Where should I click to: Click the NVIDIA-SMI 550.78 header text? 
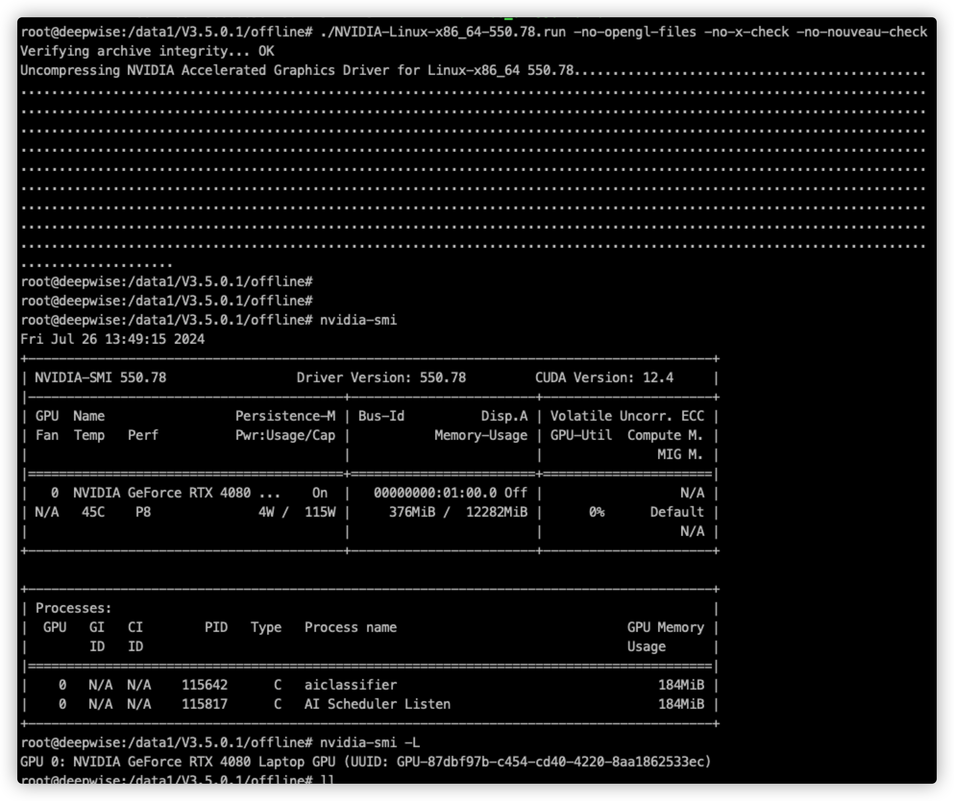(100, 377)
